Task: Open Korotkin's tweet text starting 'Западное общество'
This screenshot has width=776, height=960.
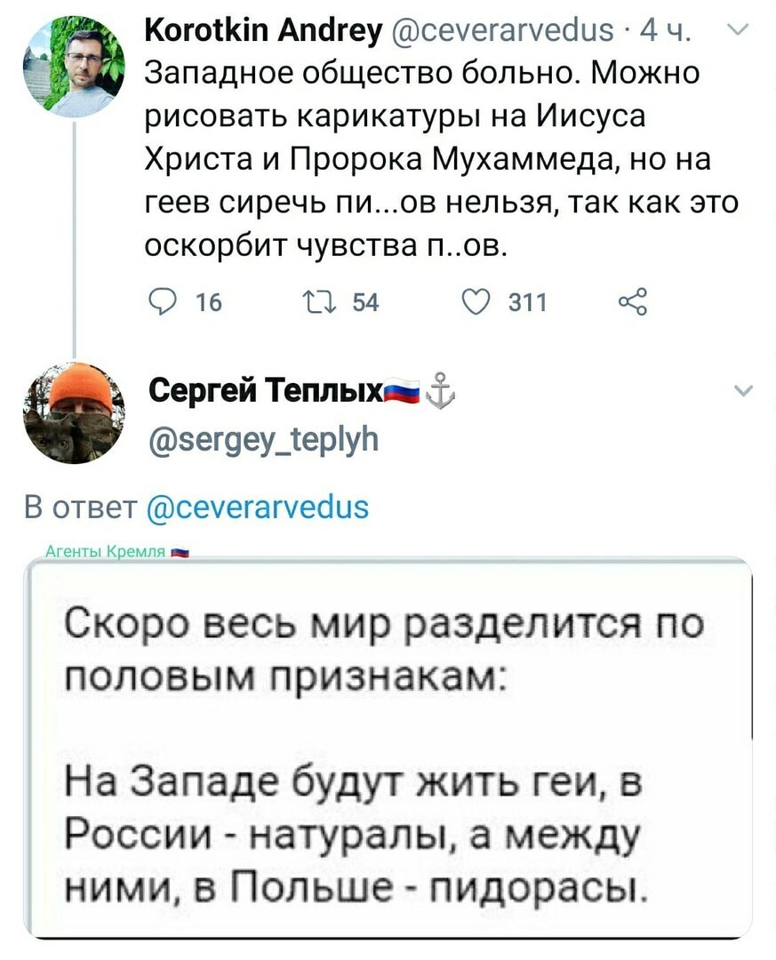Action: coord(442,159)
